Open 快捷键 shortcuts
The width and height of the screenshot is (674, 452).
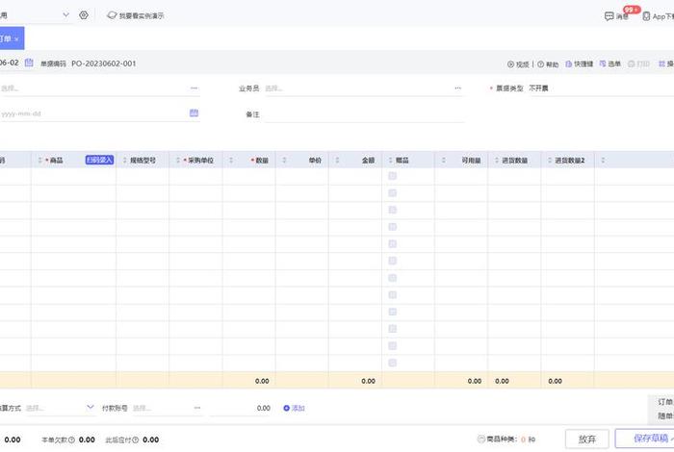[x=579, y=64]
